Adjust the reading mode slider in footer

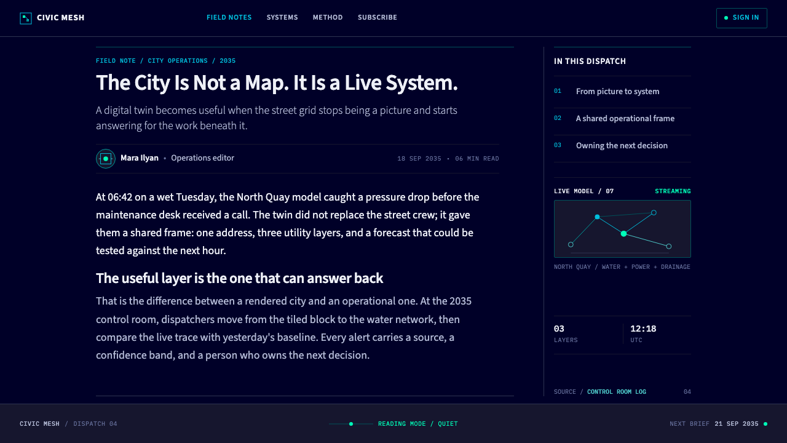coord(351,424)
